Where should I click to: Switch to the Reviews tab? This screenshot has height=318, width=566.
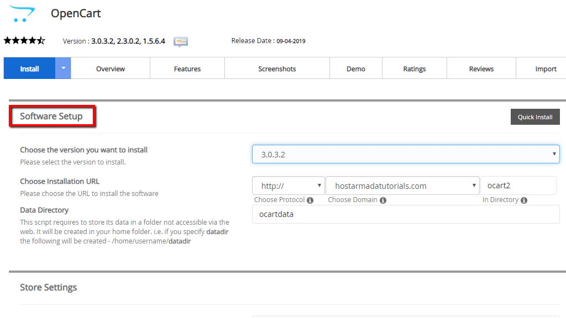pyautogui.click(x=481, y=68)
